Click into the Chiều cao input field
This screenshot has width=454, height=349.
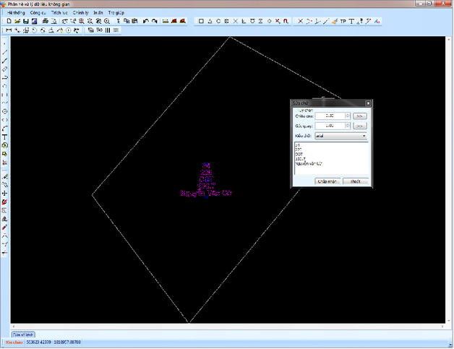pos(330,116)
